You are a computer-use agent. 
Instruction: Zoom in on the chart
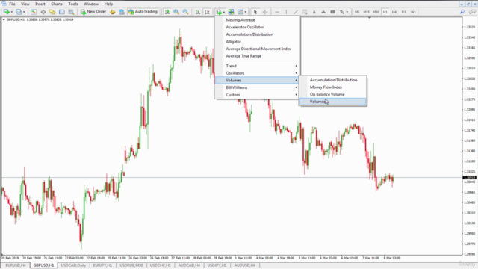[x=176, y=12]
